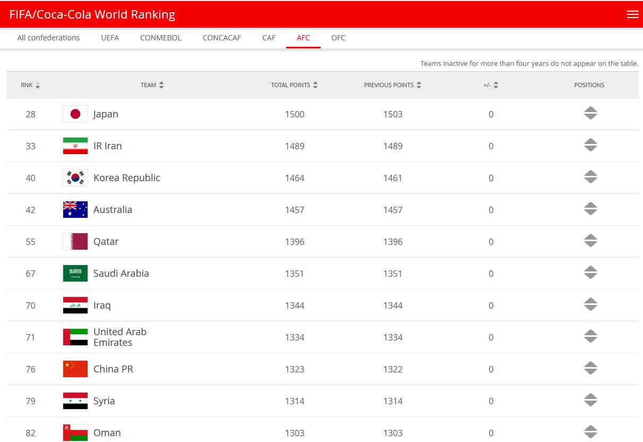This screenshot has width=643, height=442.
Task: Open the Qatar team link
Action: pyautogui.click(x=106, y=242)
